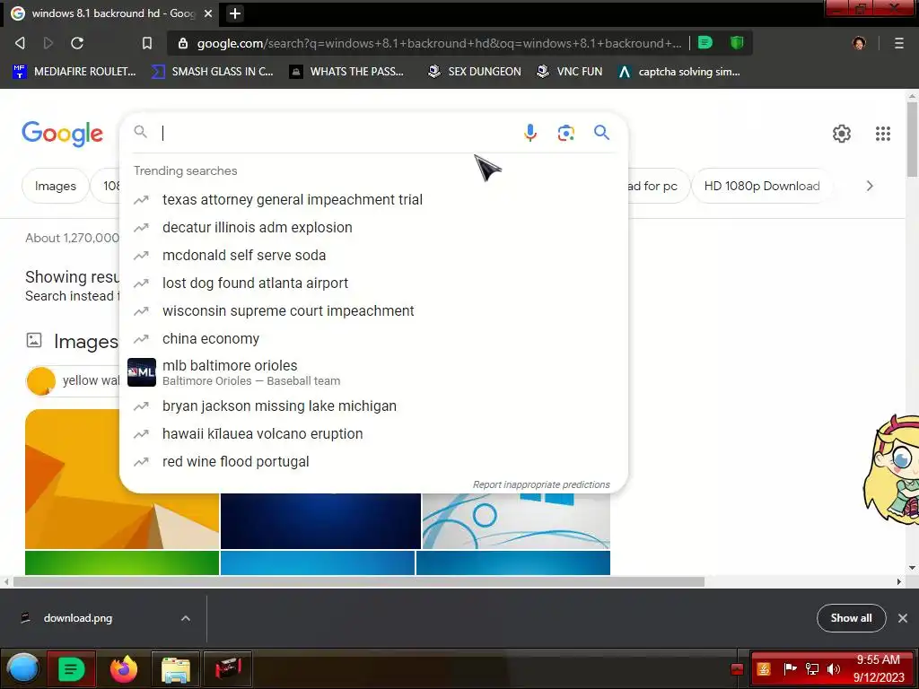The image size is (919, 689).
Task: Close the downloads bar
Action: (x=903, y=618)
